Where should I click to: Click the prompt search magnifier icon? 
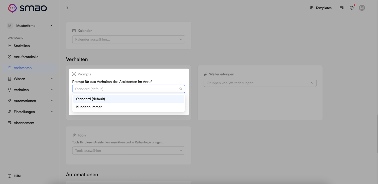(x=181, y=89)
